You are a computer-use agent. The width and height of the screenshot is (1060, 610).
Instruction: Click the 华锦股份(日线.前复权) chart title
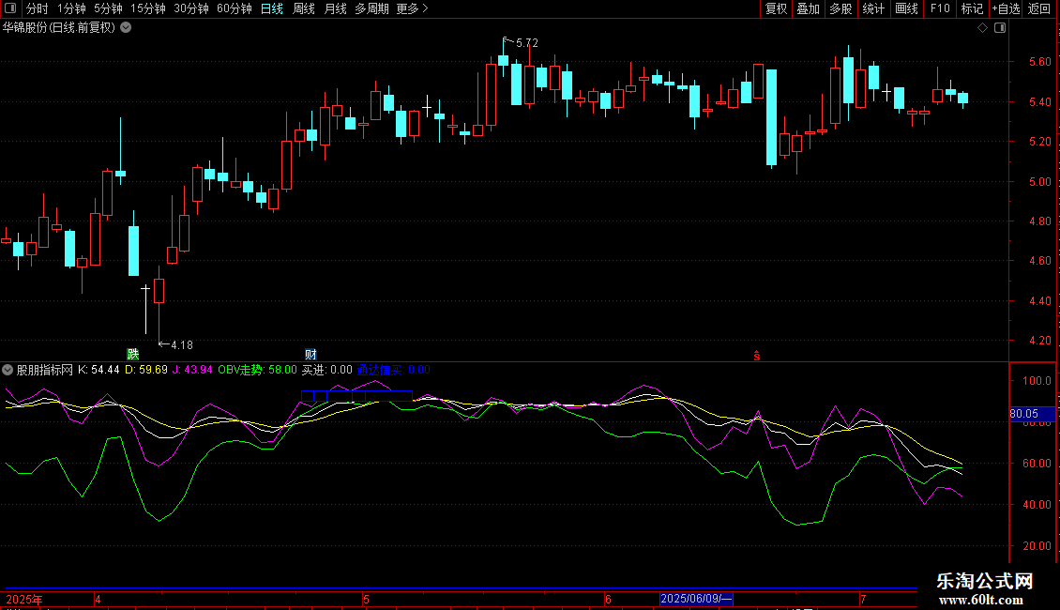pyautogui.click(x=59, y=28)
